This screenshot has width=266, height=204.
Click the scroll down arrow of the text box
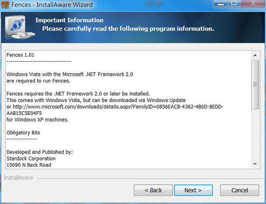(x=255, y=164)
